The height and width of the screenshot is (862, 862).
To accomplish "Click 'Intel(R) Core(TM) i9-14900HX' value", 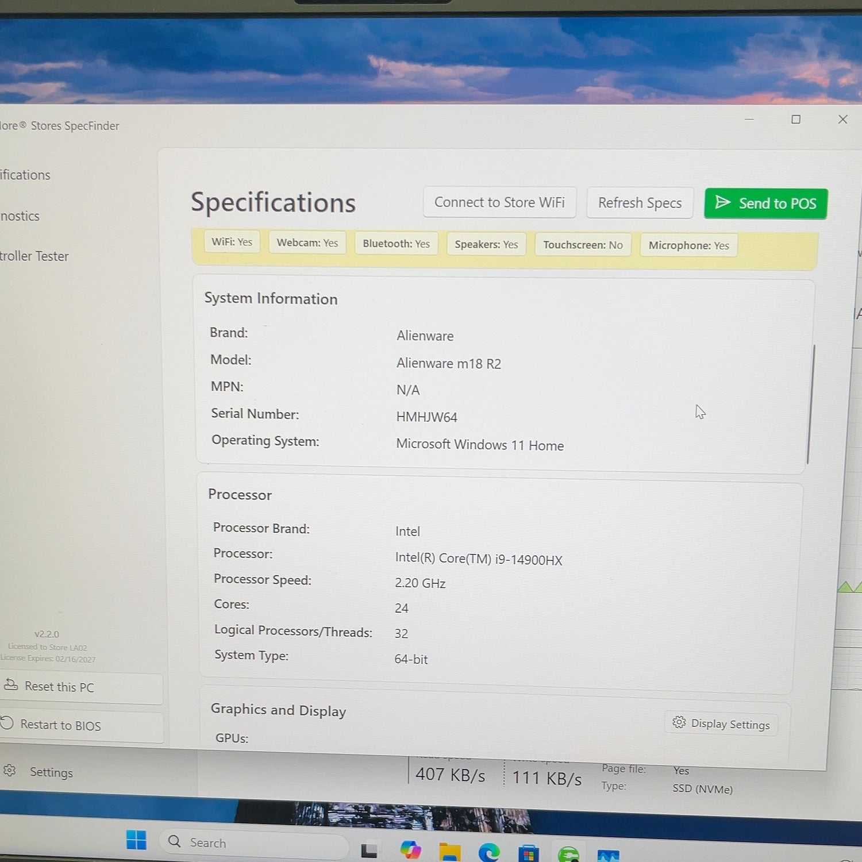I will [479, 559].
